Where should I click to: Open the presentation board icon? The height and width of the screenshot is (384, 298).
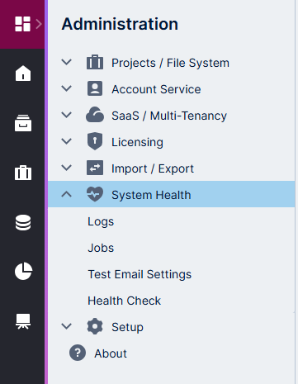[23, 321]
